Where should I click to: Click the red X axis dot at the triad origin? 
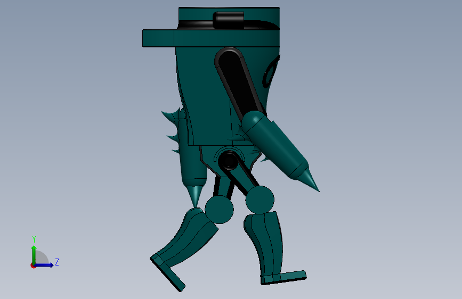[33, 265]
